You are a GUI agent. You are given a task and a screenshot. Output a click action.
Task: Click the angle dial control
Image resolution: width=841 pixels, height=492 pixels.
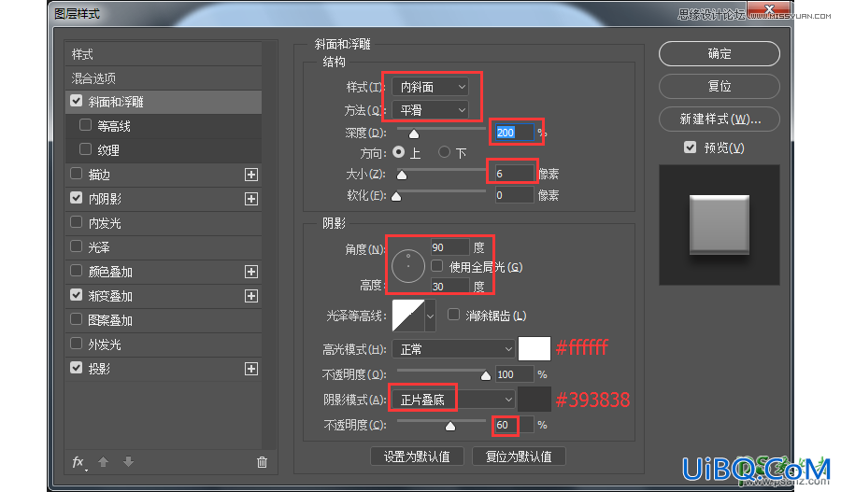[408, 266]
